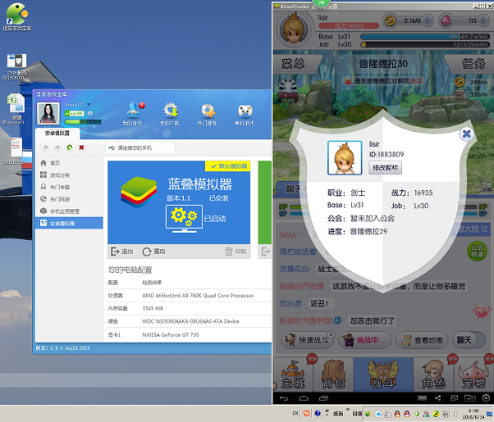
Task: Open 热门推荐 recommendations icon
Action: click(x=208, y=114)
